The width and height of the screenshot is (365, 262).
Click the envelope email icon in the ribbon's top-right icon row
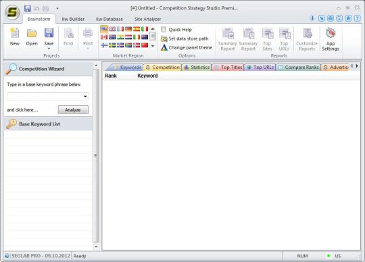pyautogui.click(x=331, y=18)
